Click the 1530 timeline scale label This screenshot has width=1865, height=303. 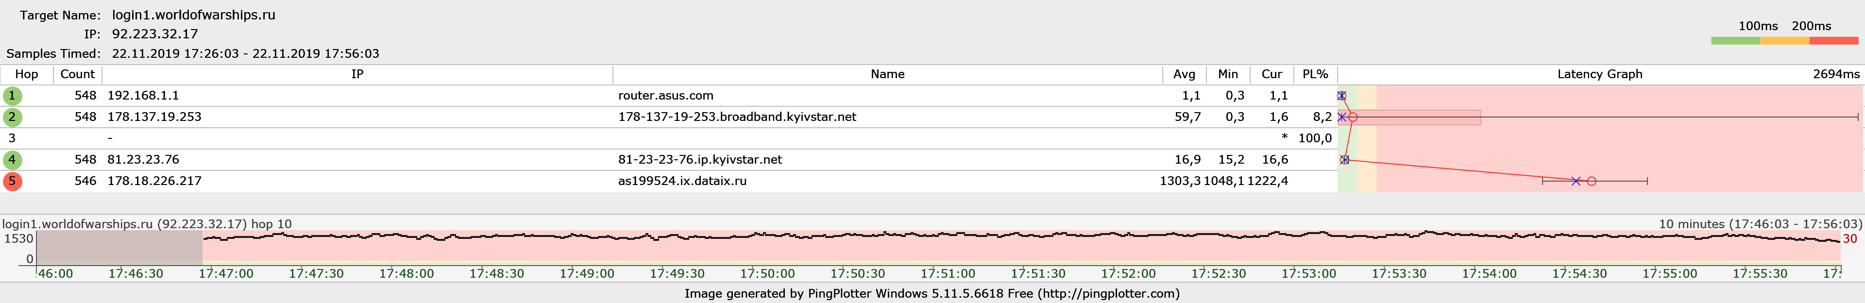19,238
